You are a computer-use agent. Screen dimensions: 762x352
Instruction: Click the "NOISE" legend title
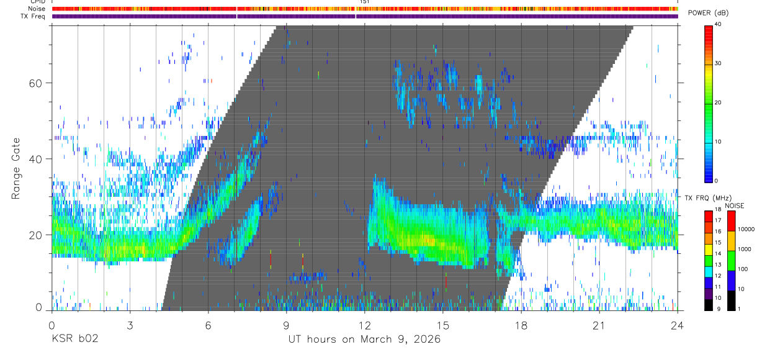[x=735, y=205]
